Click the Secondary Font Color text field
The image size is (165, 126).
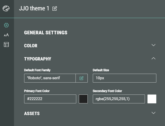tap(119, 99)
